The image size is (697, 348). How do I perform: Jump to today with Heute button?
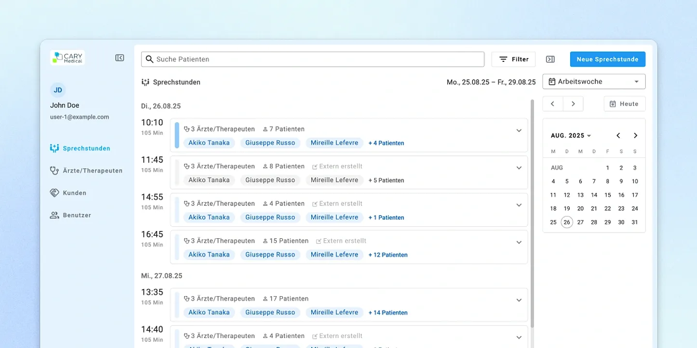(624, 104)
